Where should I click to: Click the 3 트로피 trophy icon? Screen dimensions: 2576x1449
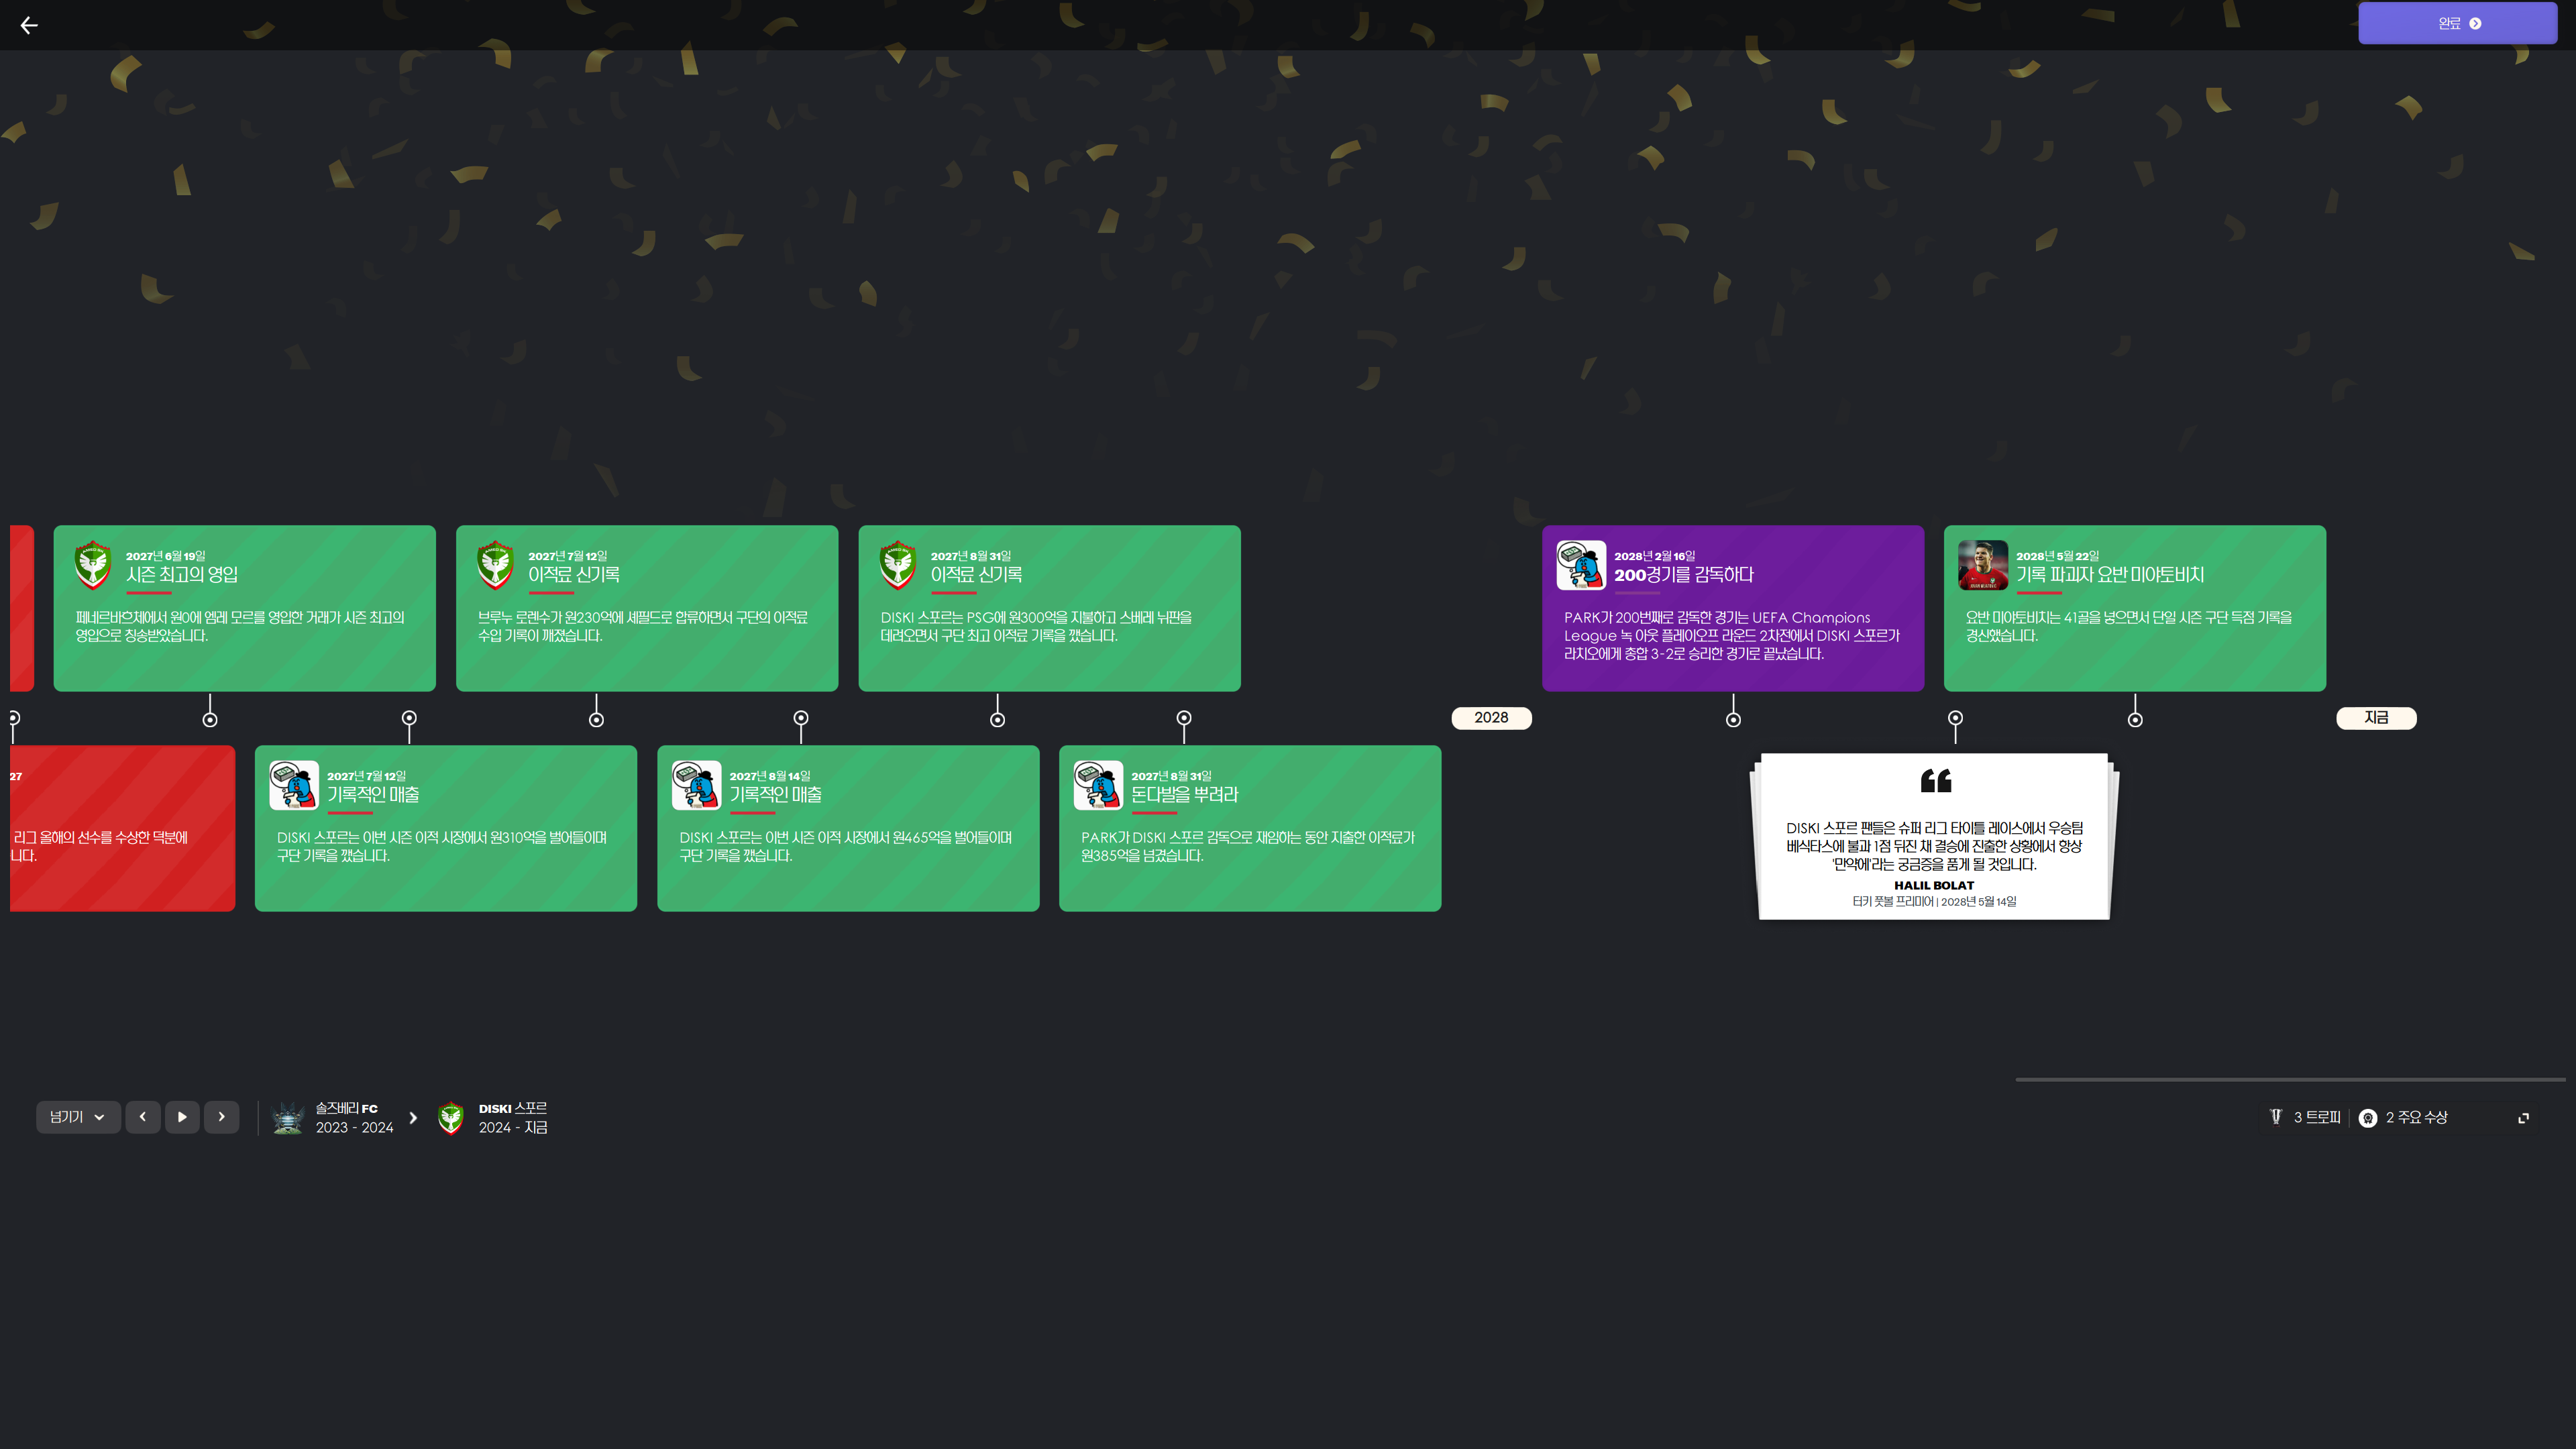[2276, 1117]
